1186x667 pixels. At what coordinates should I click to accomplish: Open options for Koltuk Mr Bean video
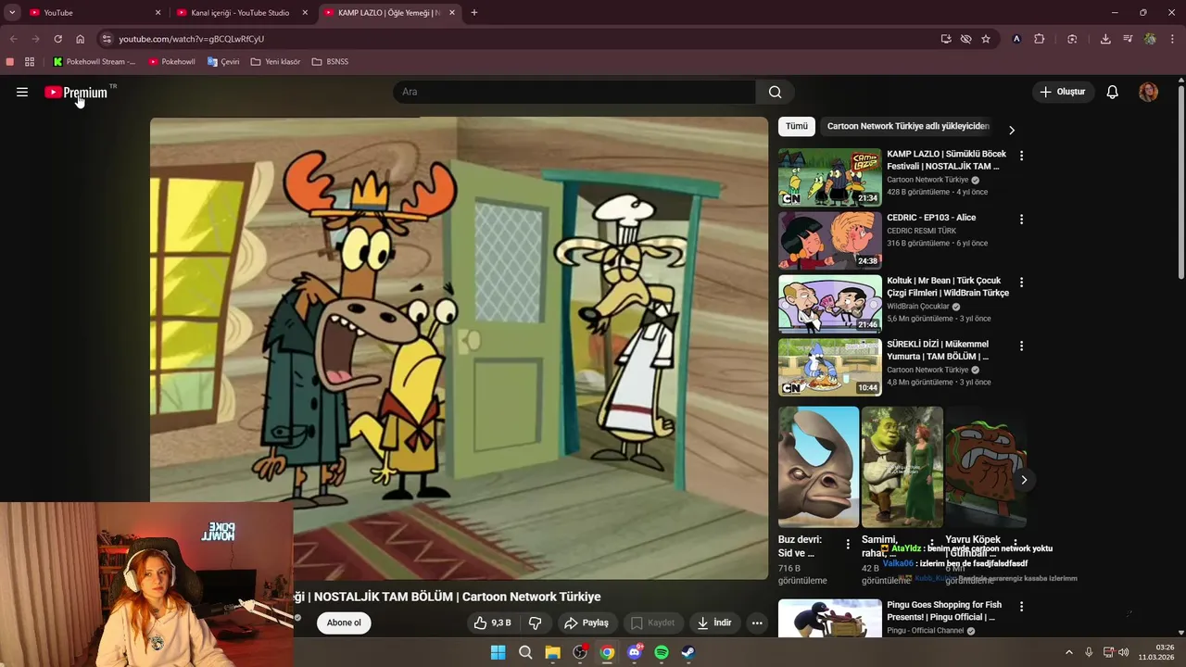[1021, 283]
